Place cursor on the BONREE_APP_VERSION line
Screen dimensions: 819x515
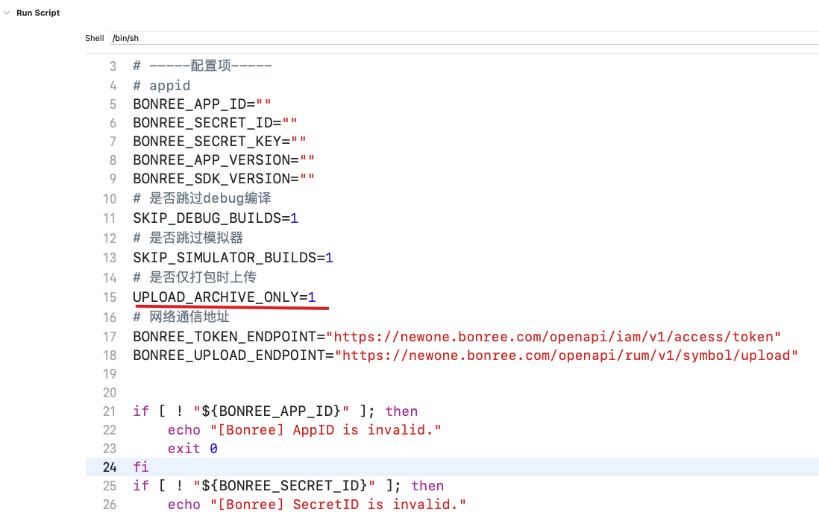pyautogui.click(x=224, y=160)
